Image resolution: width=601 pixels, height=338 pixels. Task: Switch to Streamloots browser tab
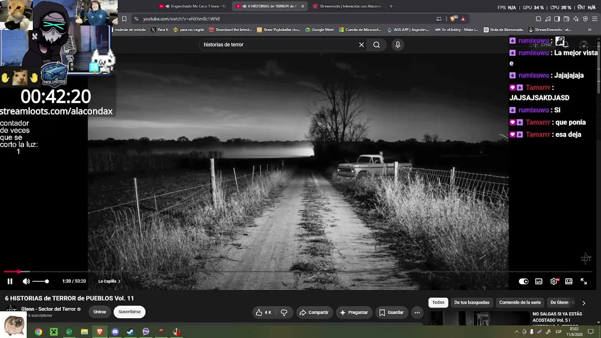point(347,6)
